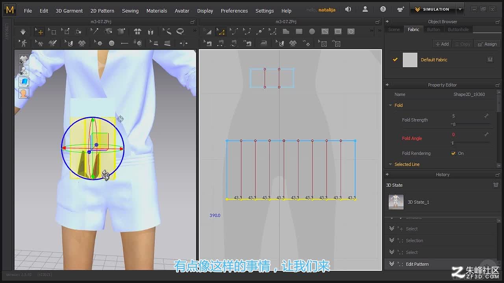Expand more tools in 3D toolbar
The height and width of the screenshot is (283, 504).
coord(194,31)
